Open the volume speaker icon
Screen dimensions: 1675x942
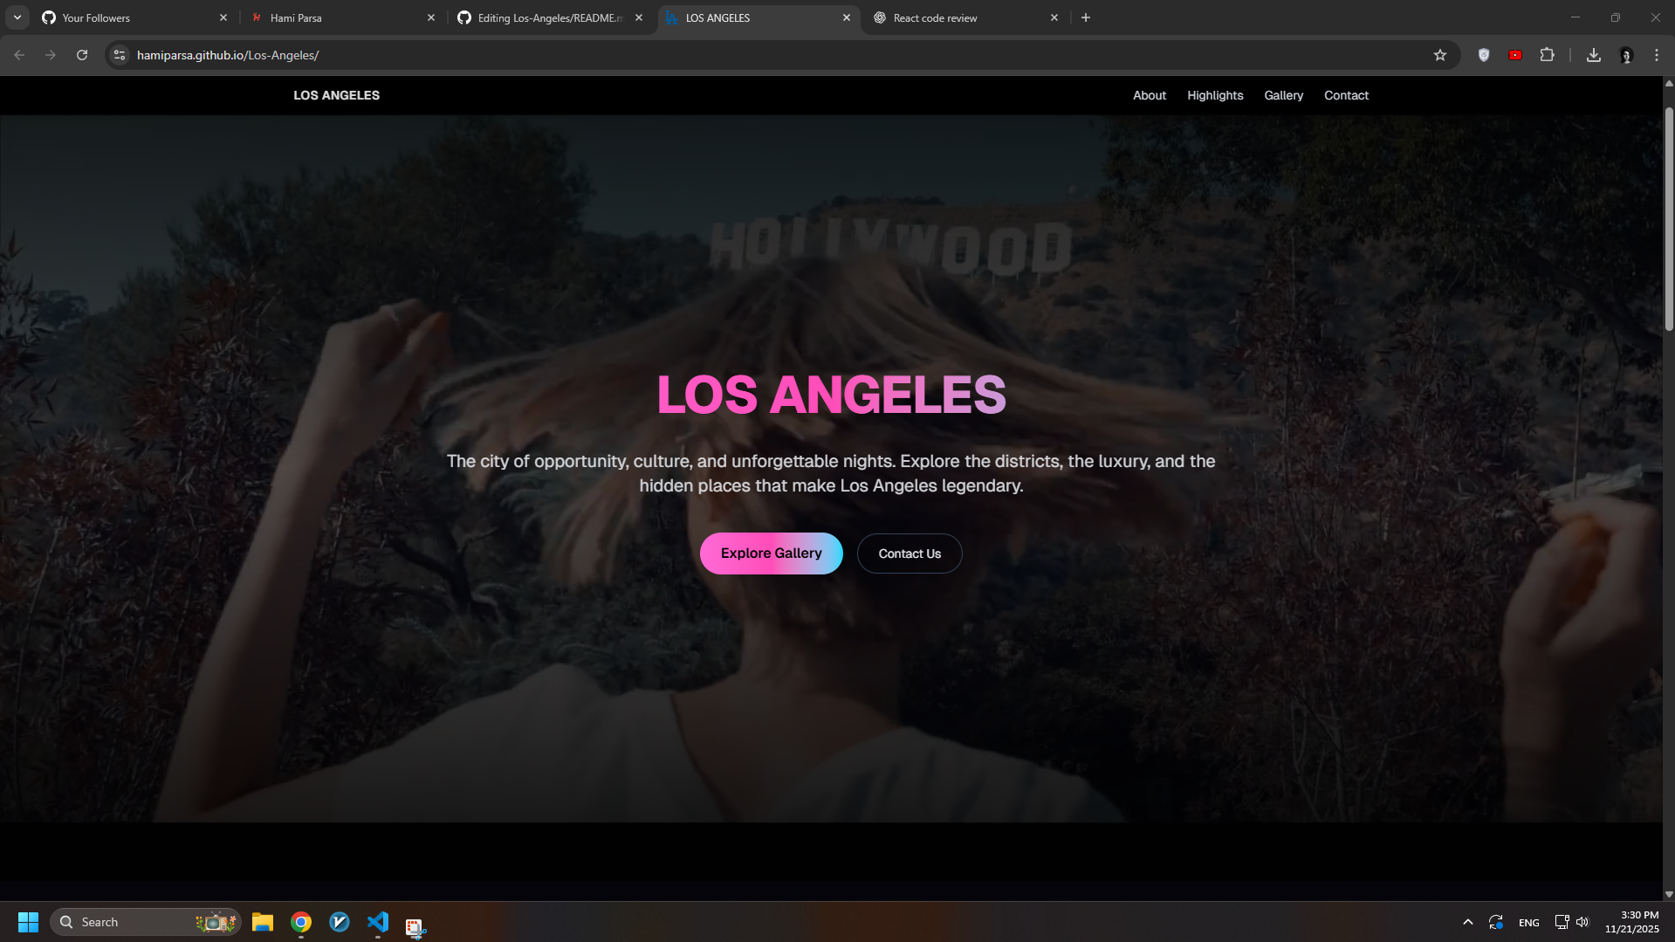pyautogui.click(x=1582, y=922)
